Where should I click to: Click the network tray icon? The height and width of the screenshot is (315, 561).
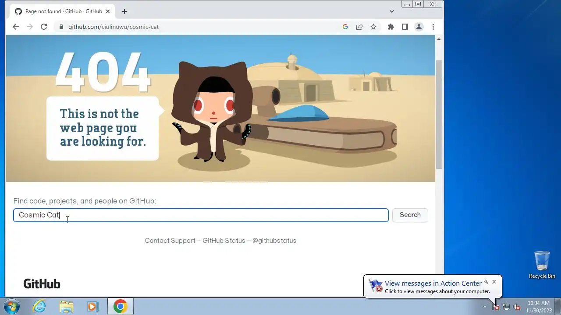(x=506, y=307)
